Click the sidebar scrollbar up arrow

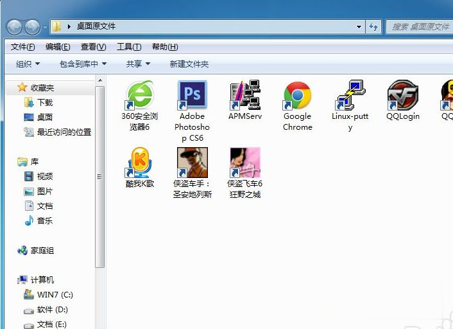pos(100,80)
